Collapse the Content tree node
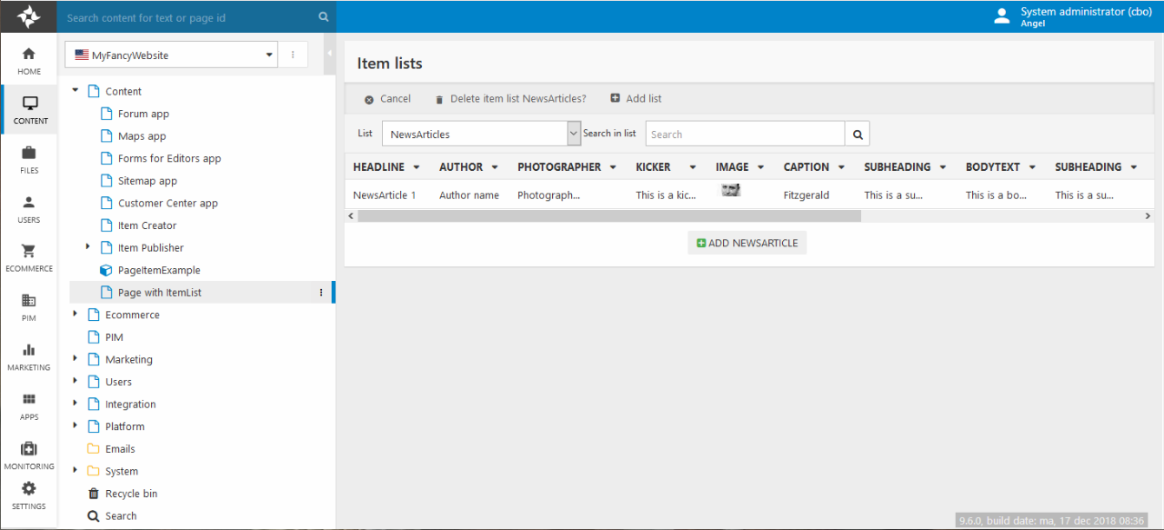Viewport: 1164px width, 530px height. click(75, 91)
